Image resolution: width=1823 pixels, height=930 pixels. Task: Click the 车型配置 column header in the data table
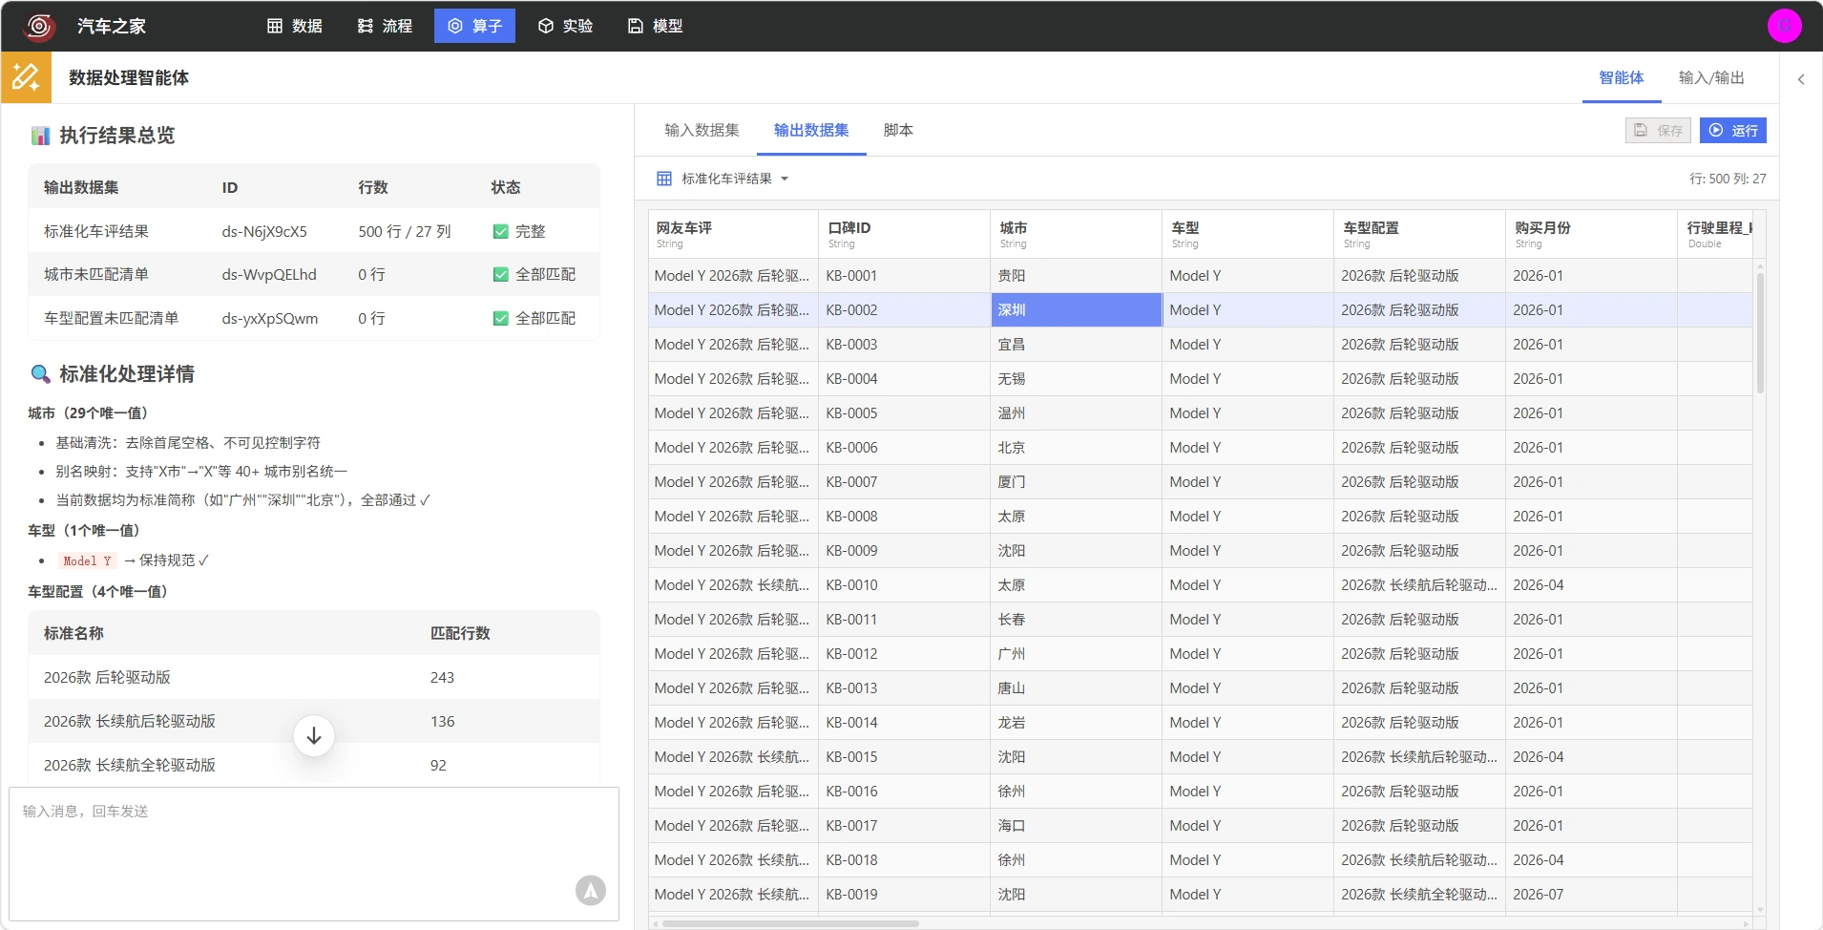pos(1420,234)
